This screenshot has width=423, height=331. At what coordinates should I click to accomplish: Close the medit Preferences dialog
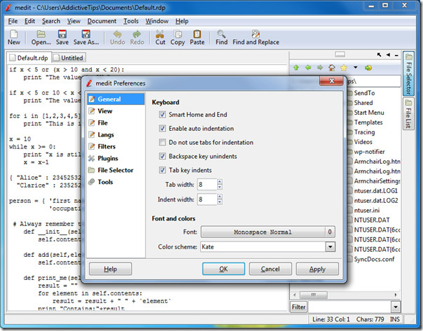click(x=331, y=80)
